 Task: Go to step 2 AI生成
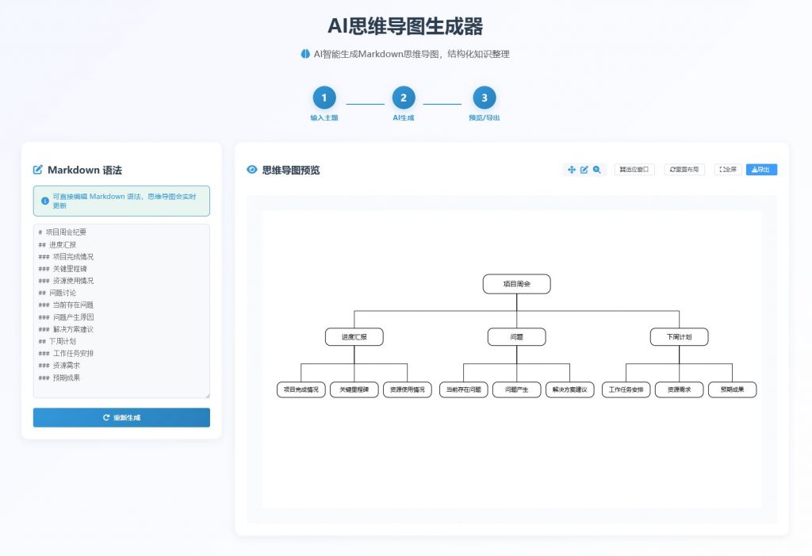click(403, 98)
